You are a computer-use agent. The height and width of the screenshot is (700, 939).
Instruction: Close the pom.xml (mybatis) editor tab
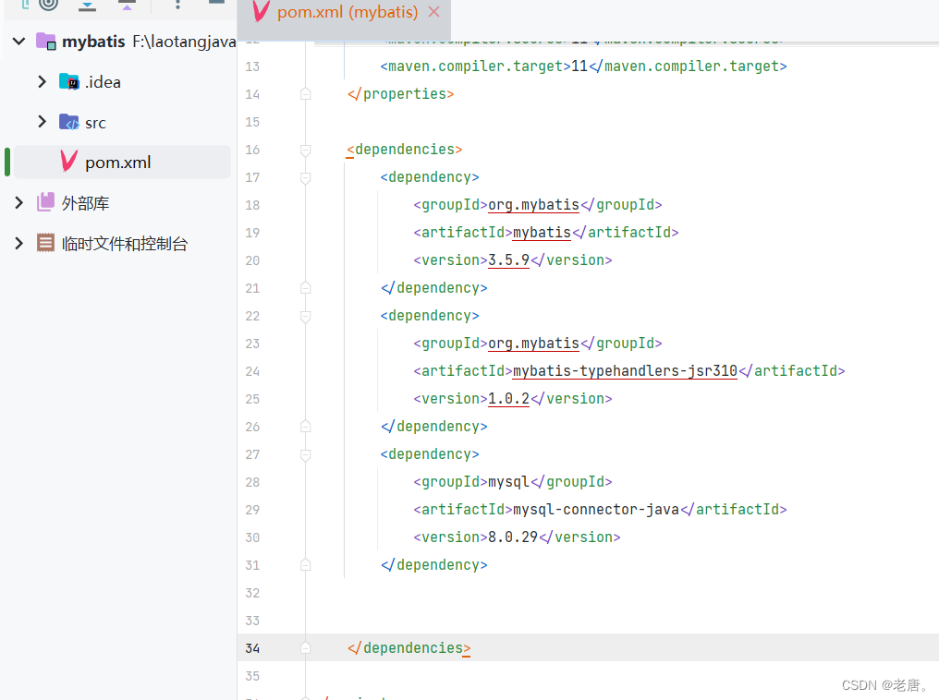[x=434, y=11]
